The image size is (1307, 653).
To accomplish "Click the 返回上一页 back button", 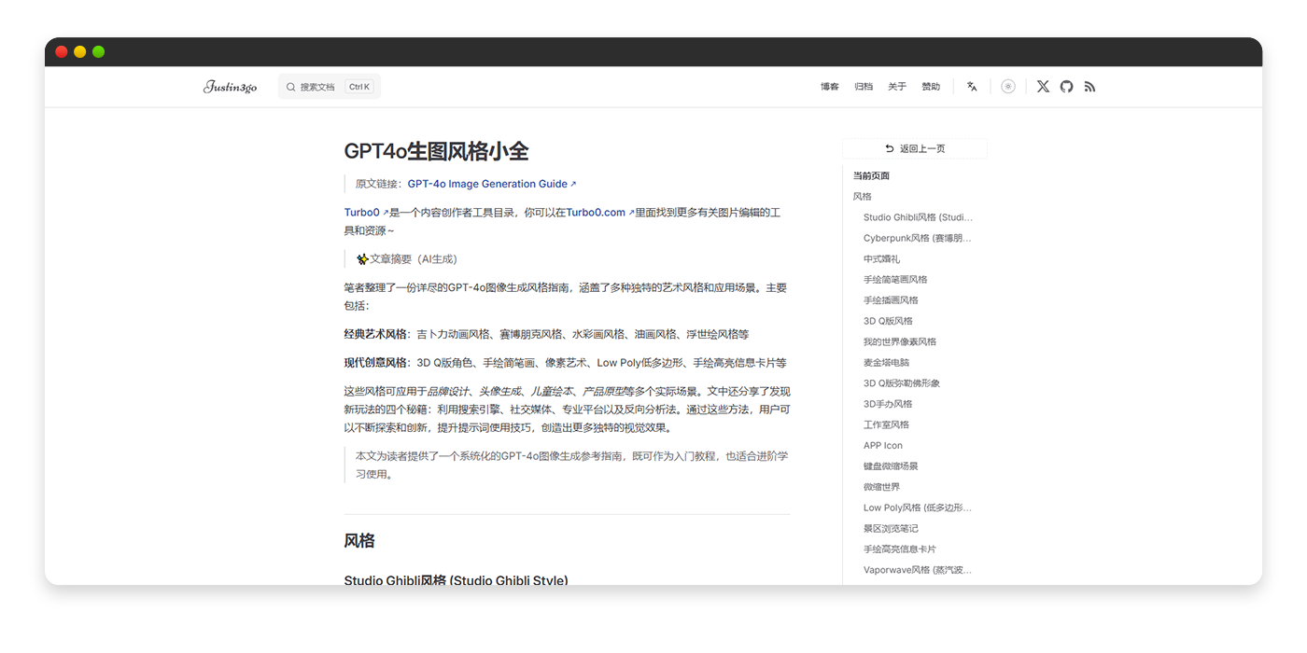I will point(915,148).
